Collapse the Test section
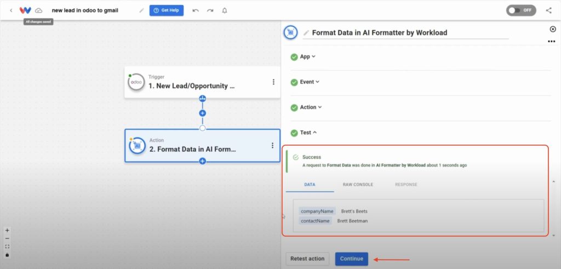The width and height of the screenshot is (561, 269). click(308, 133)
